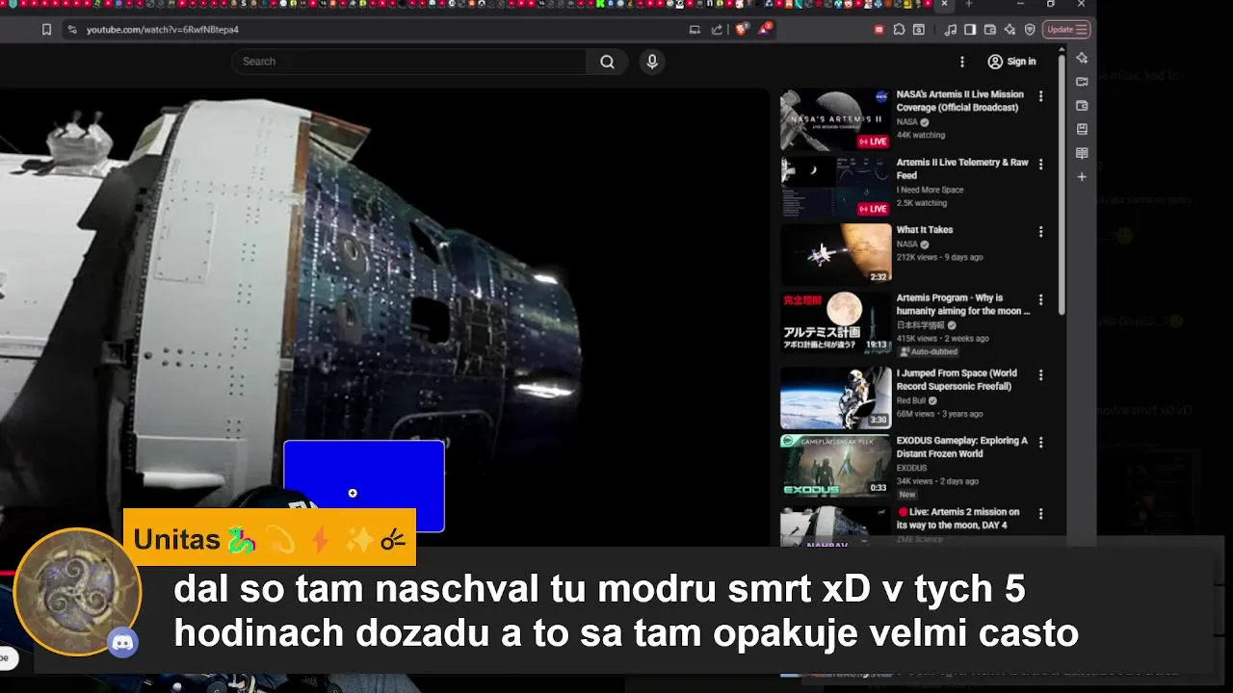
Task: Open options for EXODUS Gameplay video
Action: coord(1040,442)
